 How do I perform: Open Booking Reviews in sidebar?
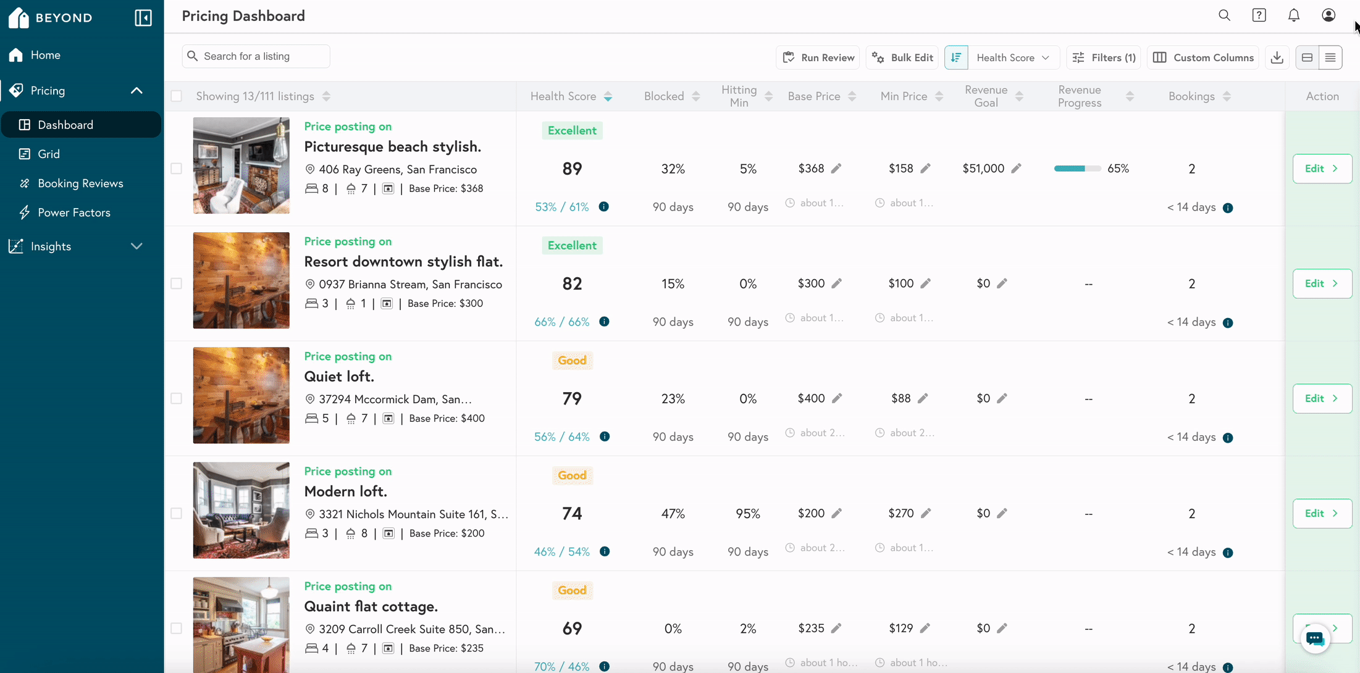coord(80,183)
